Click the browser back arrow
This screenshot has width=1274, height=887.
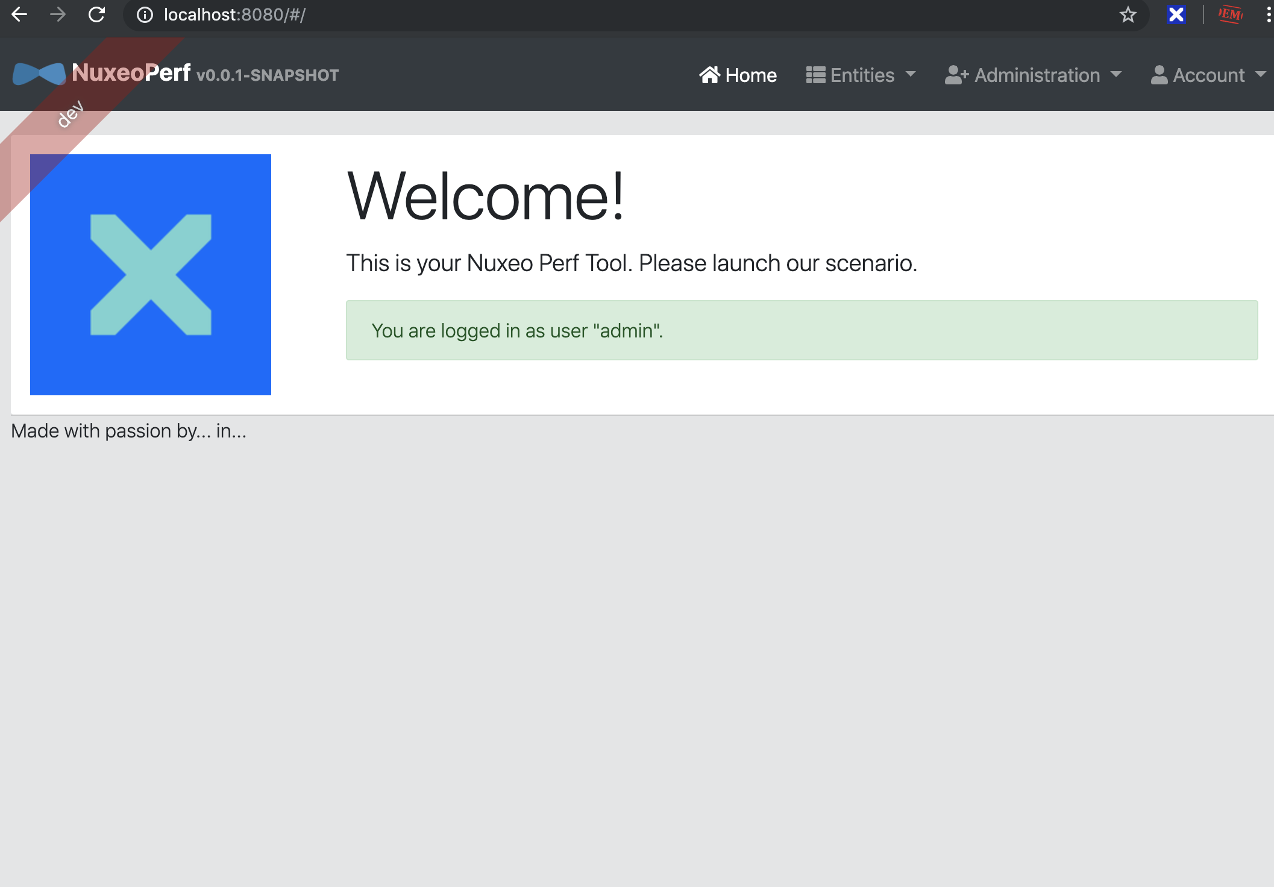click(x=19, y=14)
